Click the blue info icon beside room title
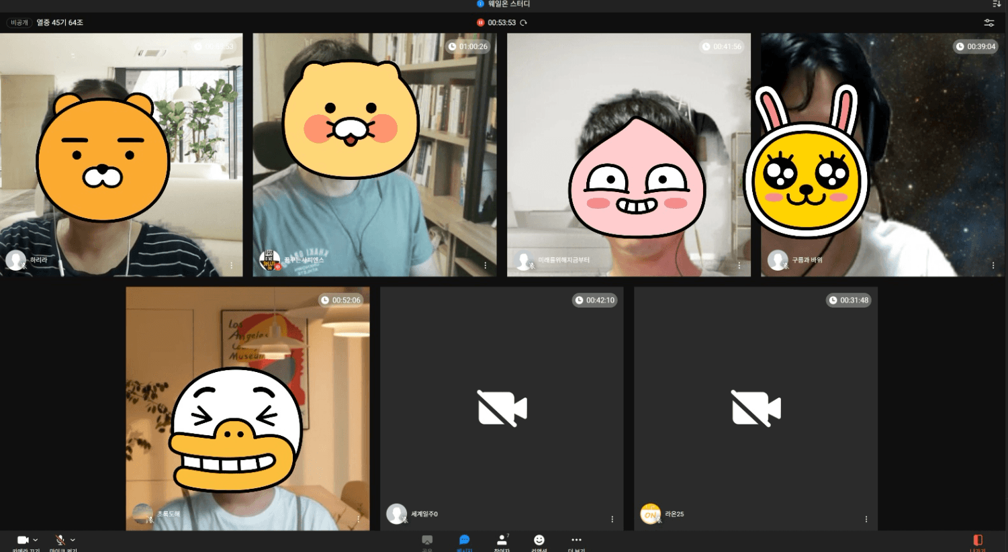Screen dimensions: 1008x552 click(480, 4)
